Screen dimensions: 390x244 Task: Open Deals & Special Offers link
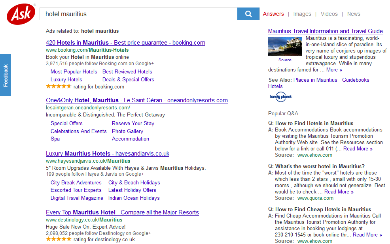128,80
